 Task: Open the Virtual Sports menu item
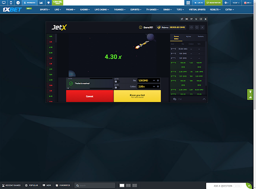(x=197, y=9)
